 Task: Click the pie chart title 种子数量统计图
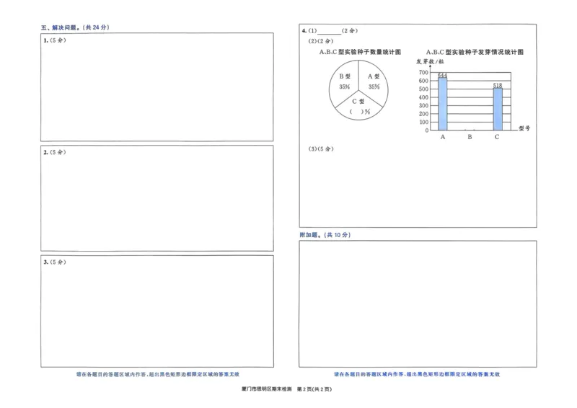pyautogui.click(x=360, y=52)
